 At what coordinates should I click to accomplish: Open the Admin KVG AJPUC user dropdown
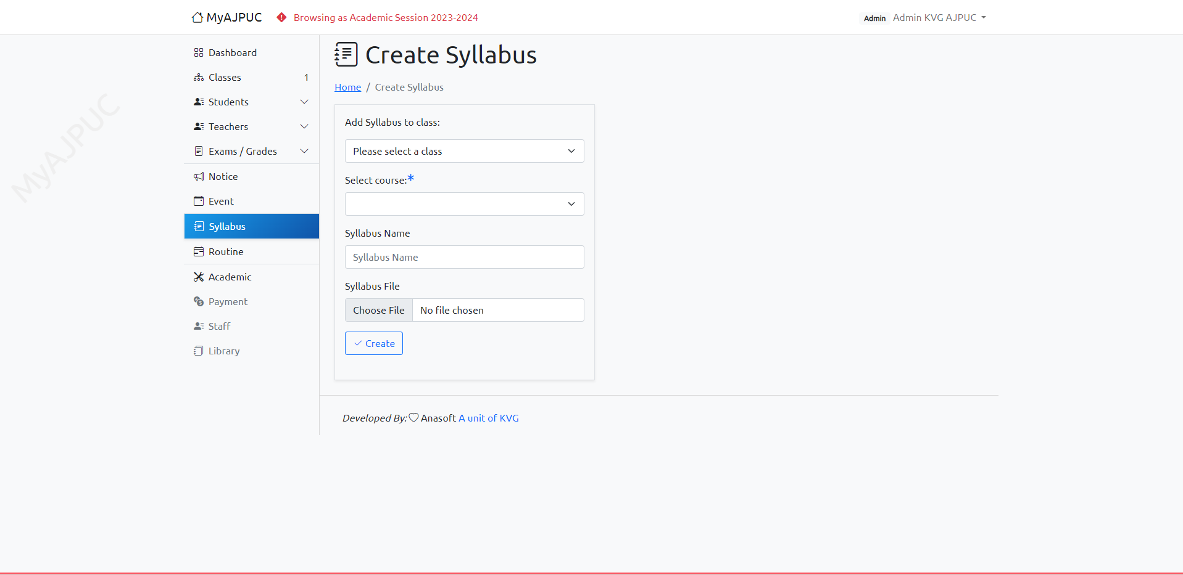[939, 17]
